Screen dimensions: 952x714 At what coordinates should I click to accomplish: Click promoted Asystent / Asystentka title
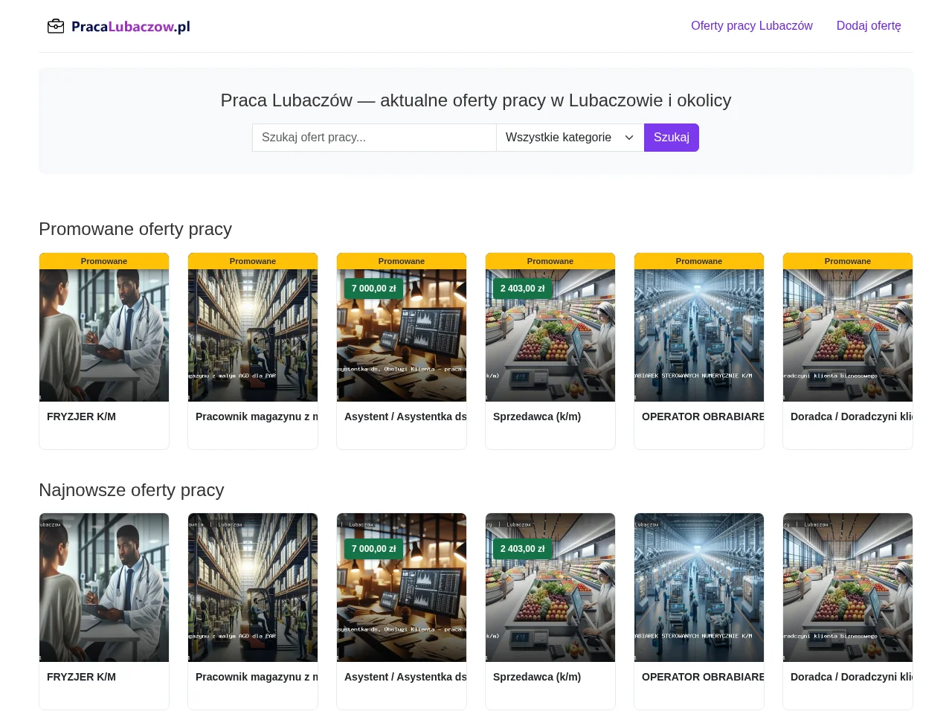[x=405, y=416]
